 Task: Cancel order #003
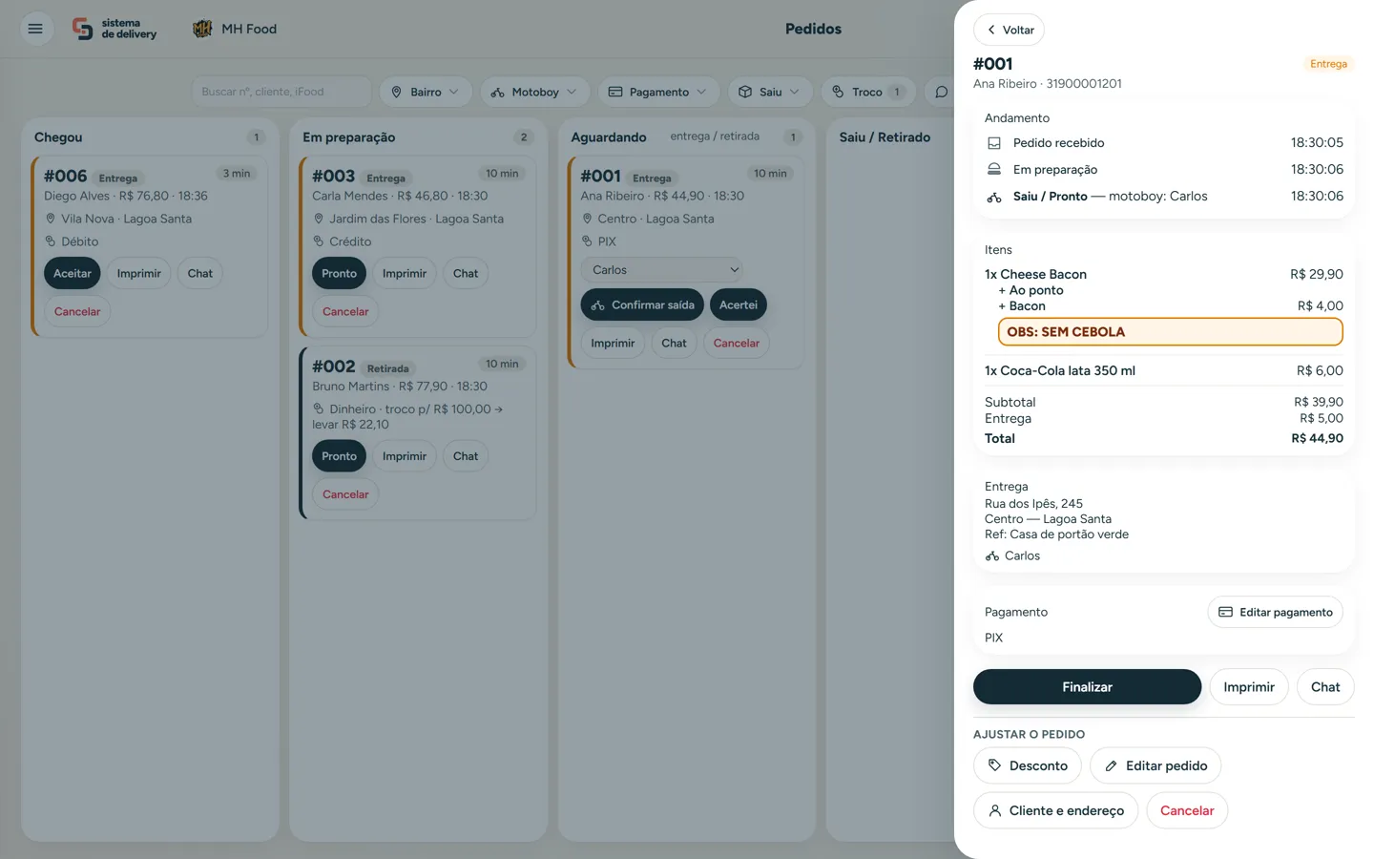click(345, 311)
